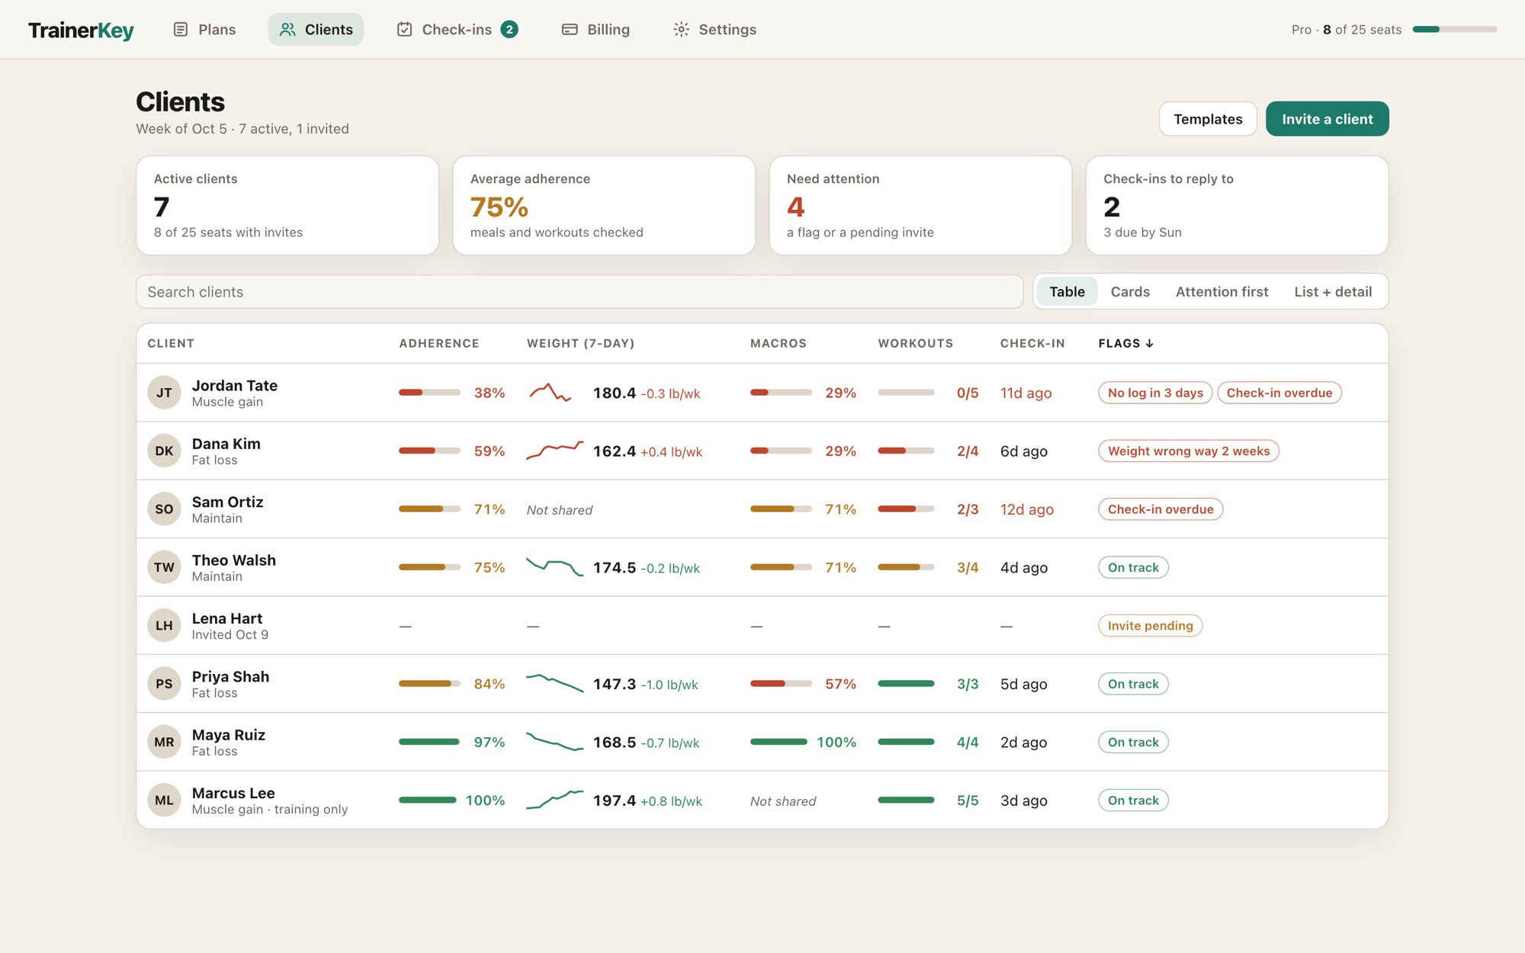The height and width of the screenshot is (953, 1525).
Task: Select the Attention first view
Action: [1222, 292]
